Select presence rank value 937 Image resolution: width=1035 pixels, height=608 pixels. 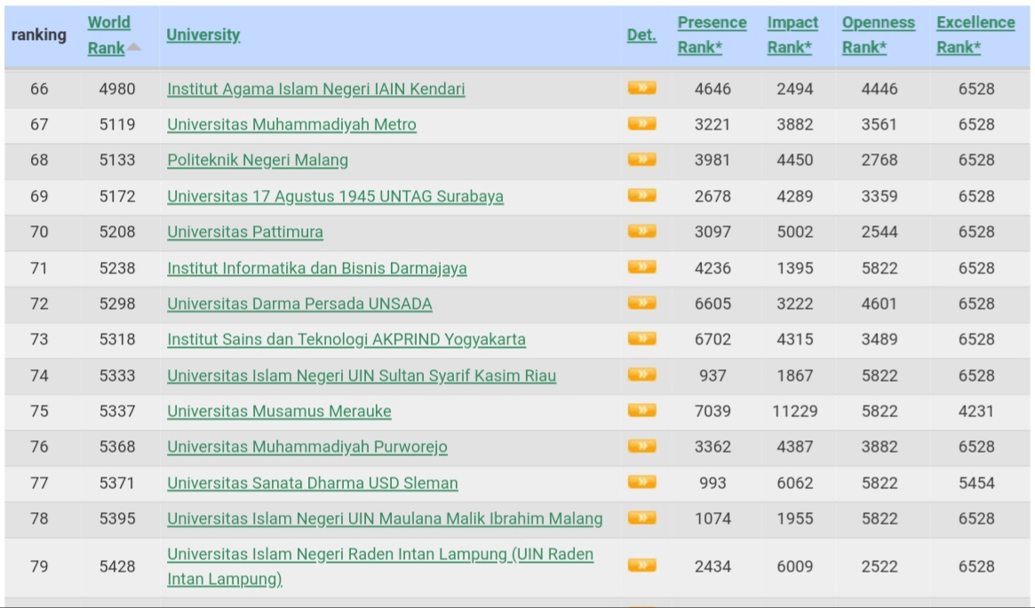click(x=713, y=375)
